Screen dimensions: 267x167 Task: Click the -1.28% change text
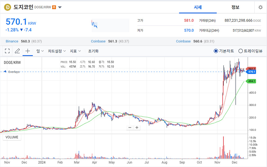(x=12, y=30)
